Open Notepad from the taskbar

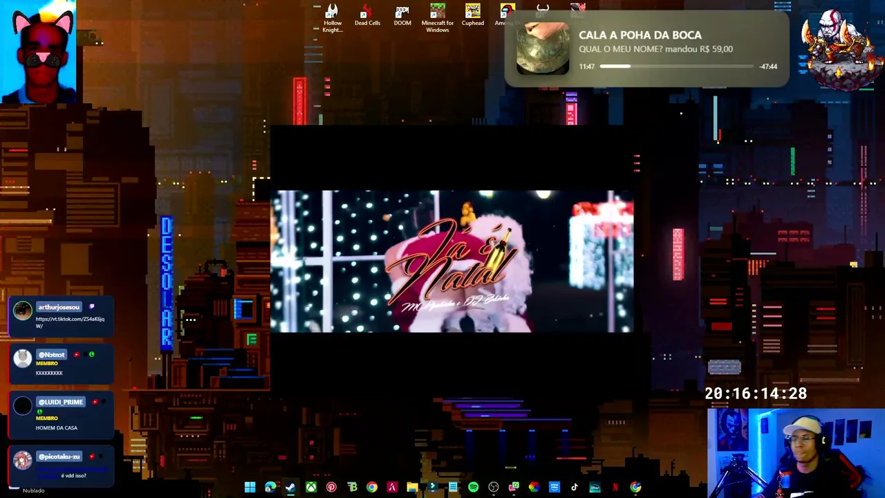click(x=453, y=488)
